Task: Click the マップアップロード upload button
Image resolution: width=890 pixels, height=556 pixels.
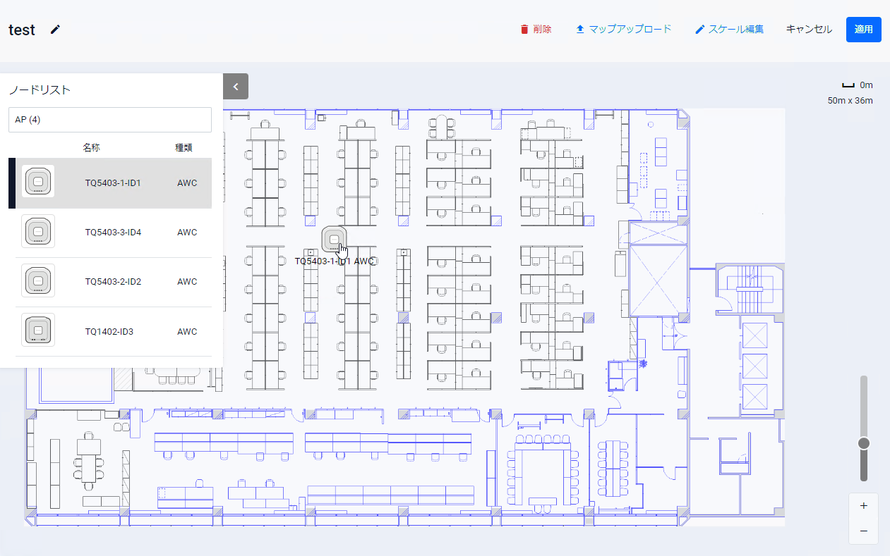Action: coord(623,30)
